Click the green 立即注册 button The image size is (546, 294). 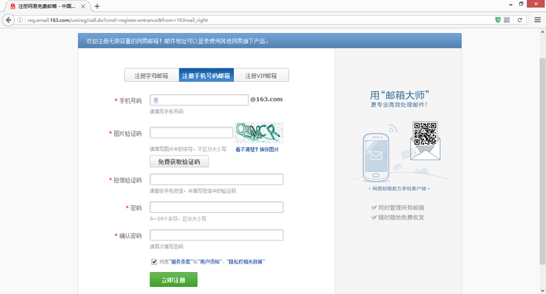point(173,279)
